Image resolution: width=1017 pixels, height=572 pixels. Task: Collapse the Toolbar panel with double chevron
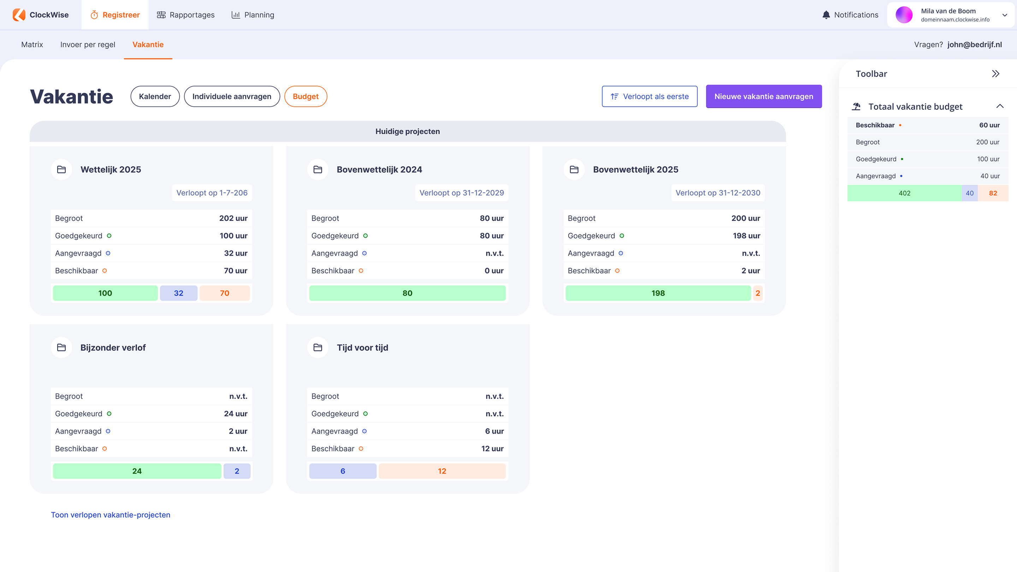coord(995,74)
